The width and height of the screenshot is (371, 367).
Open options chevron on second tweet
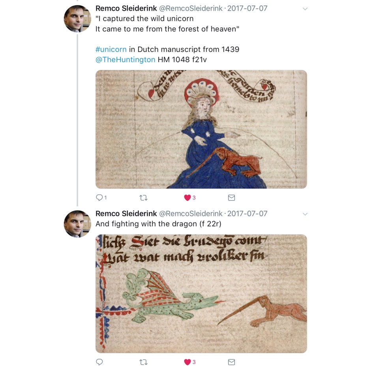305,214
